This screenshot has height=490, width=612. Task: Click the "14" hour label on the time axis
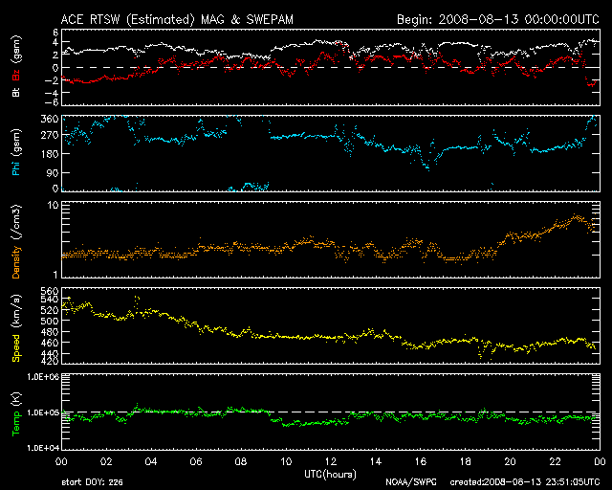376,462
